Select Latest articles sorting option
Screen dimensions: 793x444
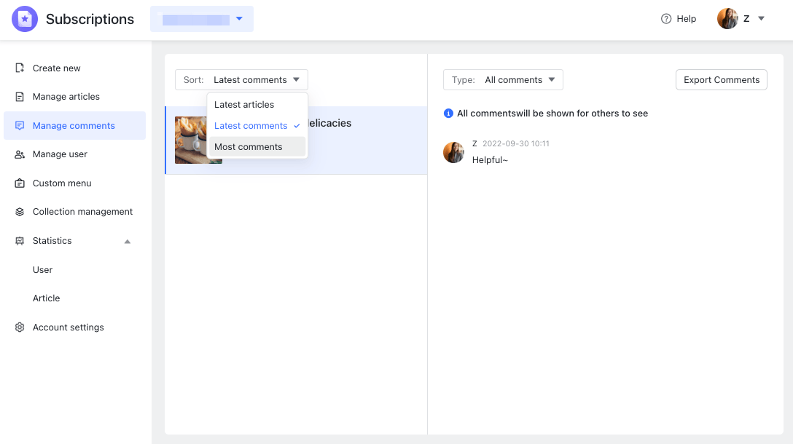(x=243, y=104)
